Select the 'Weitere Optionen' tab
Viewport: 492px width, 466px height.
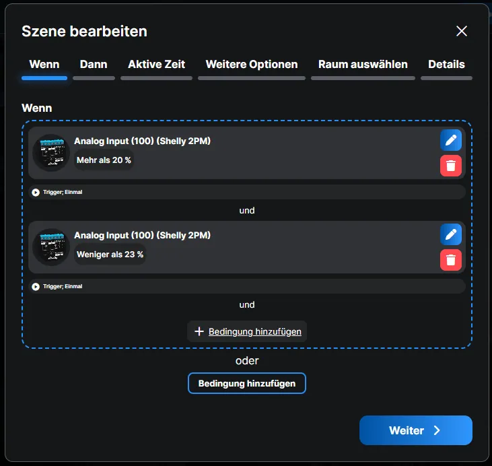tap(251, 65)
